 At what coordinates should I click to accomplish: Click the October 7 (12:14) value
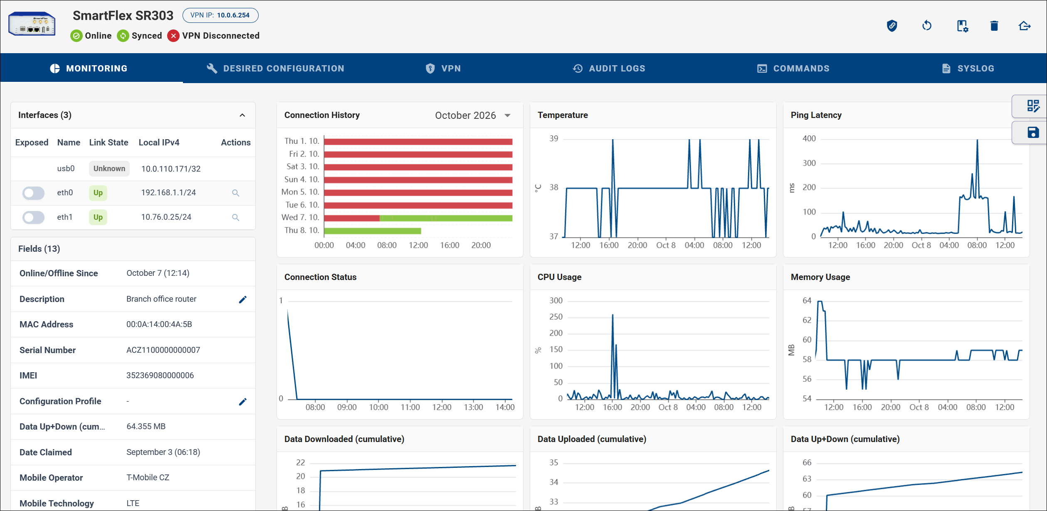tap(158, 273)
